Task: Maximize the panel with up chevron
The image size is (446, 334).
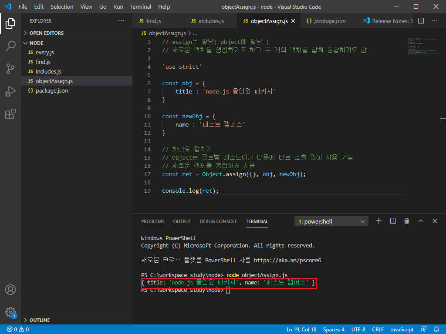Action: point(421,221)
